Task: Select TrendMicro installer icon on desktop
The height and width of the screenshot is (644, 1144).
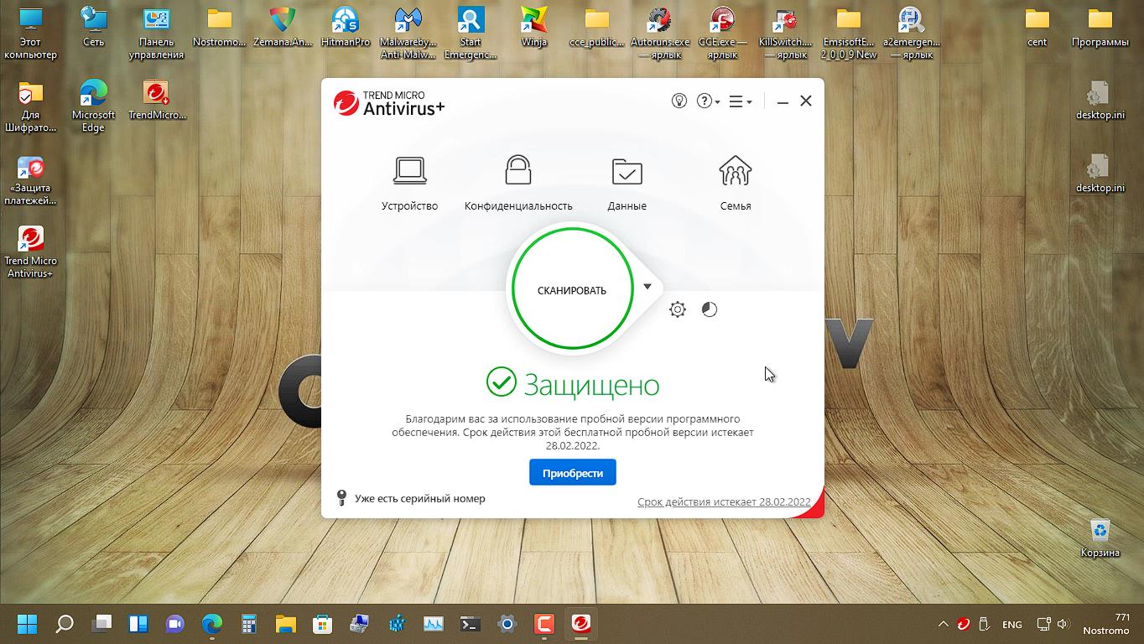Action: tap(157, 101)
